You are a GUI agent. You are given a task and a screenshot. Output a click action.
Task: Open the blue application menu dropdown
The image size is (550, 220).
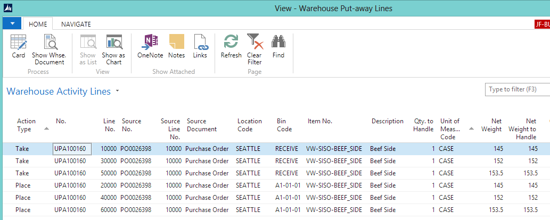click(x=12, y=24)
